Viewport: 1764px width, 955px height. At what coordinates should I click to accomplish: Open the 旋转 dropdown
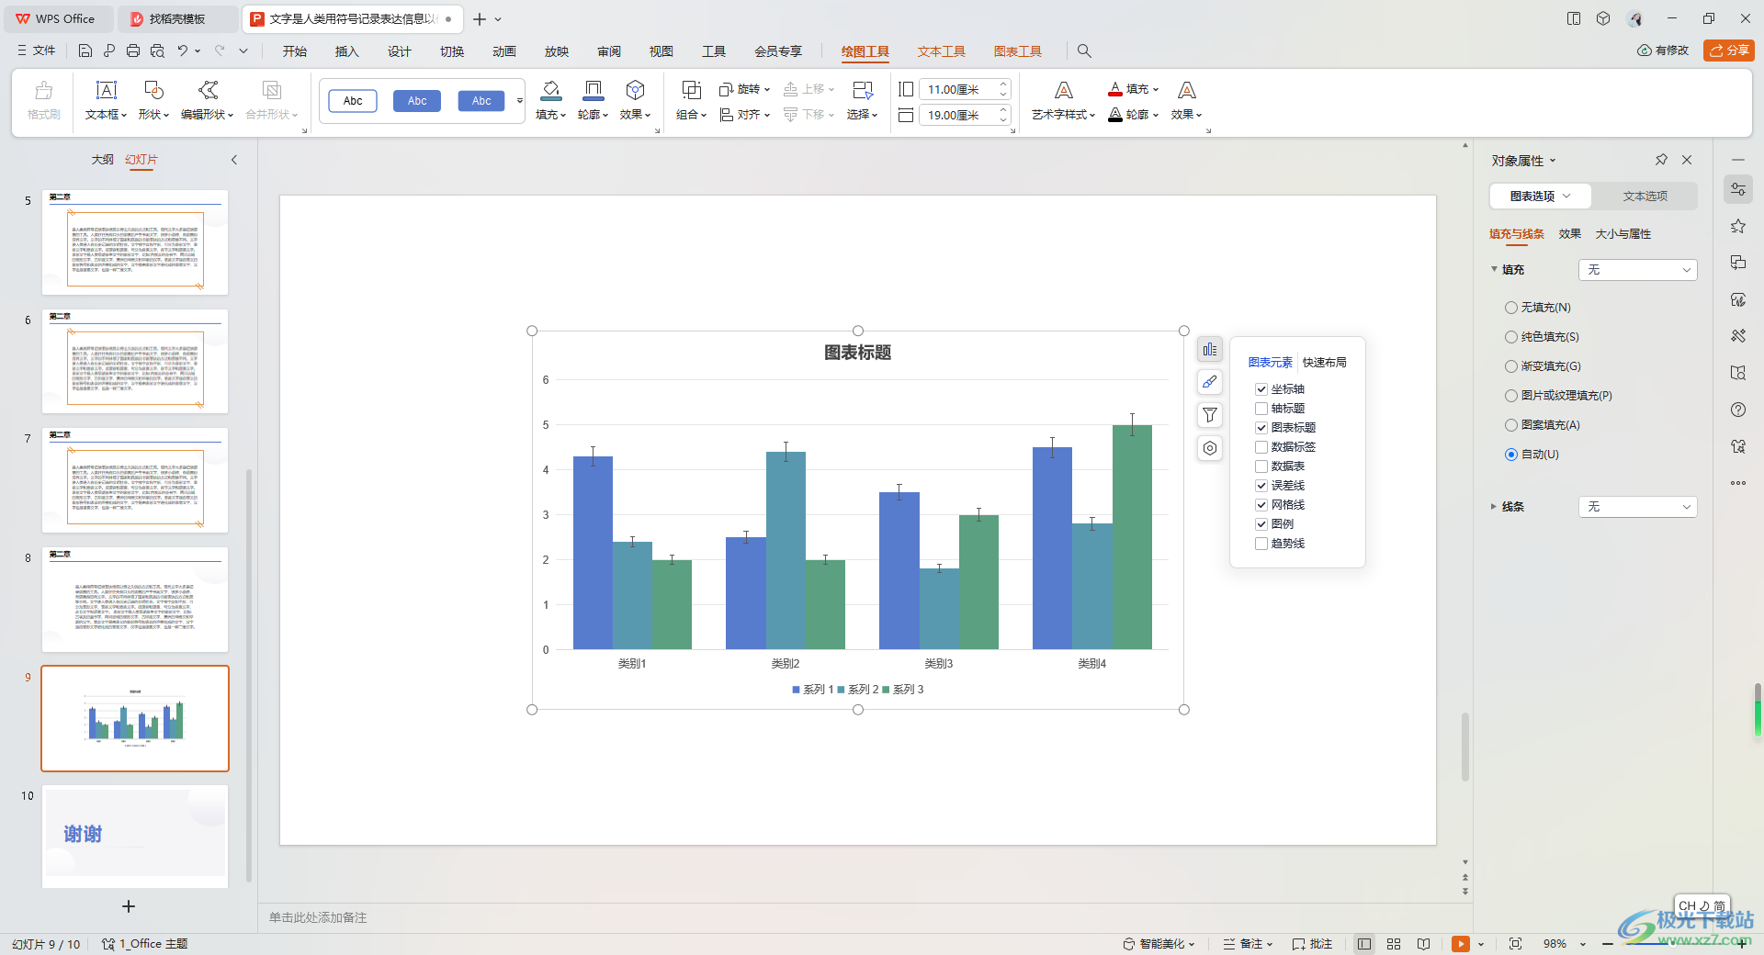tap(744, 89)
